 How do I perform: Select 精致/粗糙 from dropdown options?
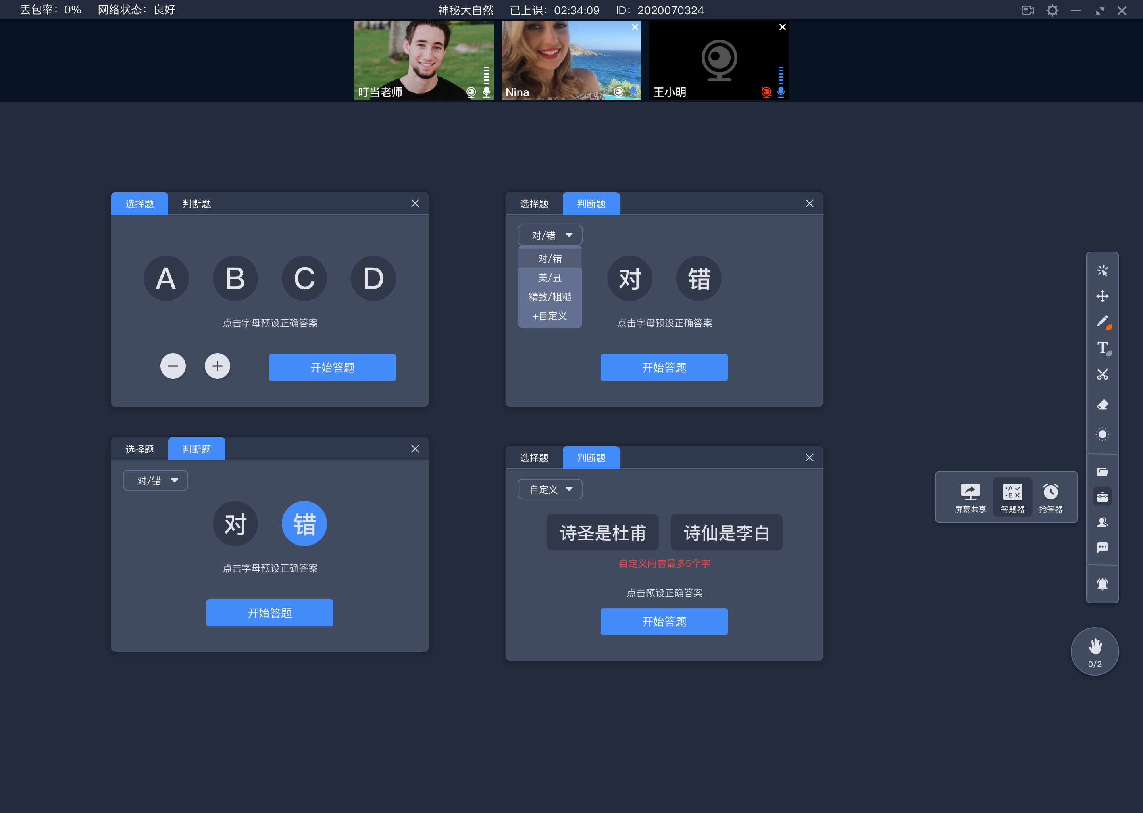tap(548, 297)
